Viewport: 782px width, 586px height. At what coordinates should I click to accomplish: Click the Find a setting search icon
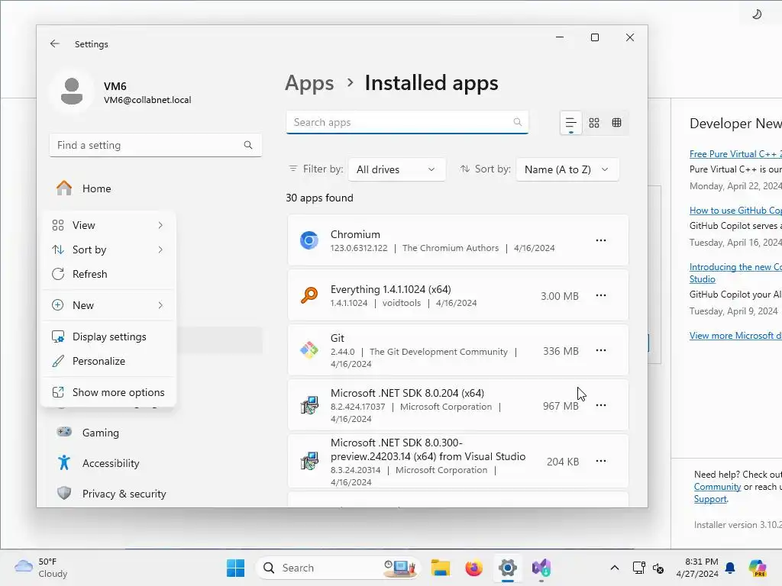click(x=248, y=145)
